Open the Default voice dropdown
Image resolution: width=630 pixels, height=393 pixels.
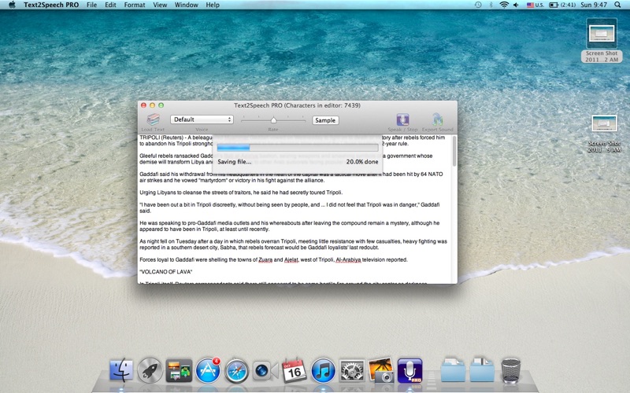(x=202, y=119)
